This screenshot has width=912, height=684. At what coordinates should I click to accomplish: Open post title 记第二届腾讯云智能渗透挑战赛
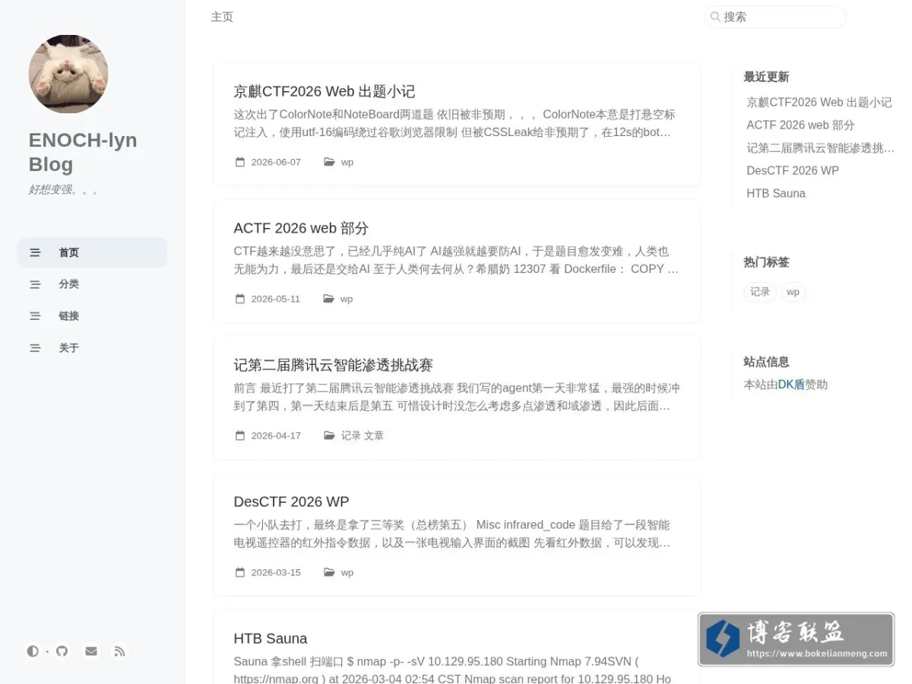pos(333,365)
